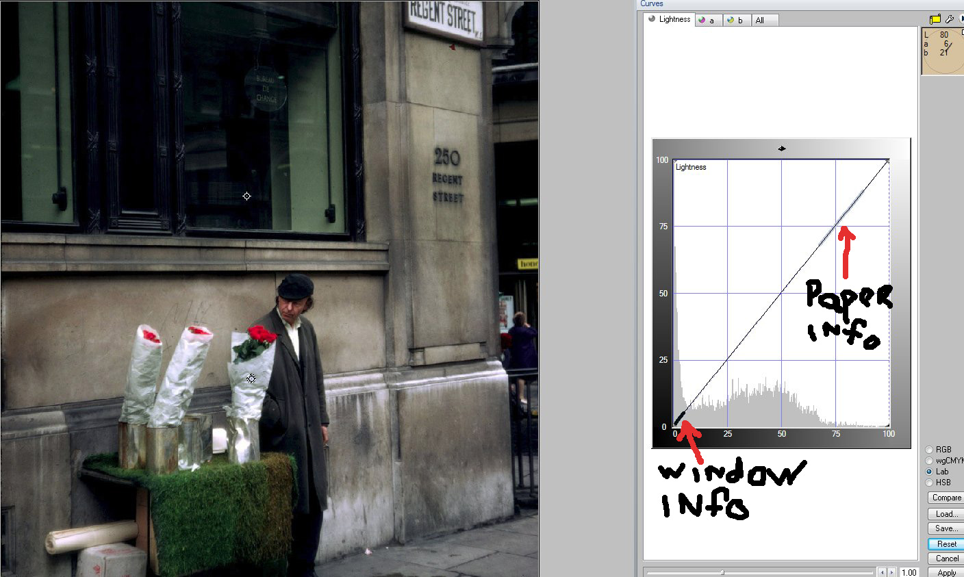This screenshot has width=964, height=577.
Task: Click the Load... curve button
Action: pos(946,513)
